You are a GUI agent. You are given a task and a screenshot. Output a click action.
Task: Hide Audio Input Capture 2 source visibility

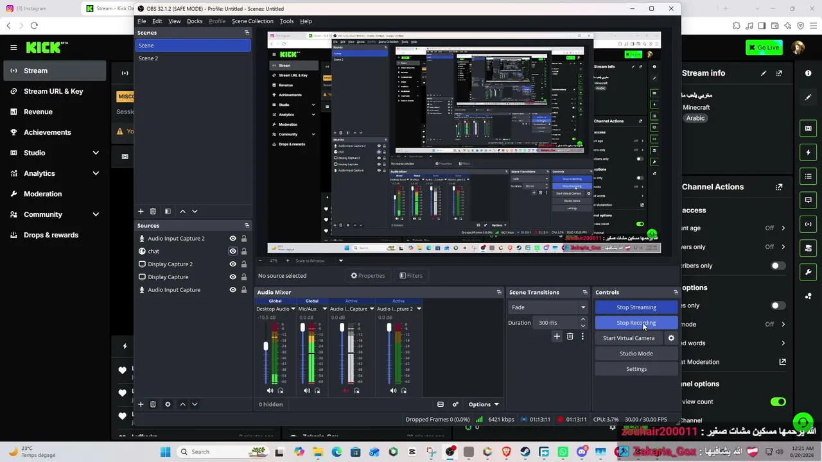coord(233,239)
